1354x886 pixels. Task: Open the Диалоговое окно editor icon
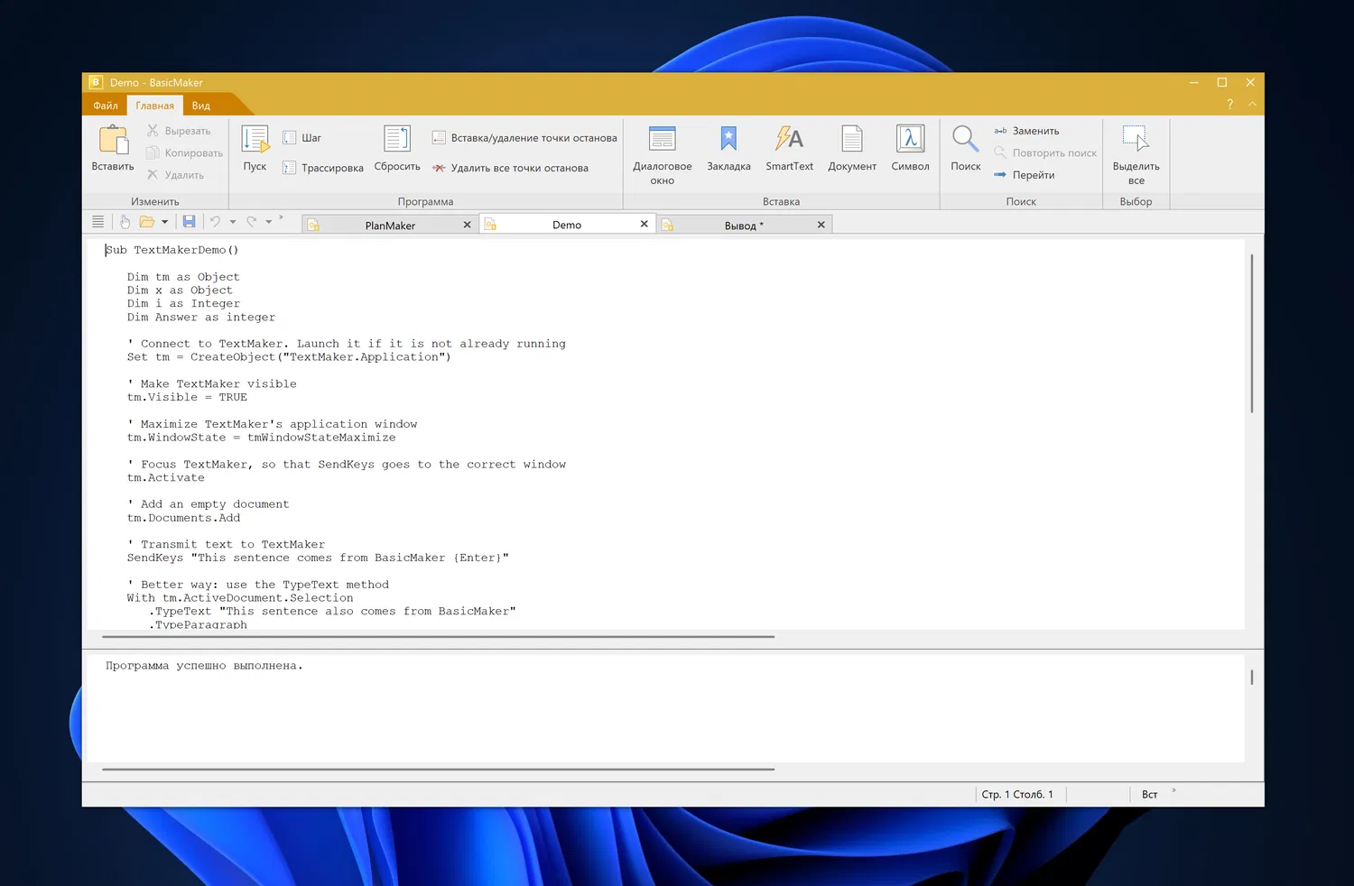pos(662,140)
